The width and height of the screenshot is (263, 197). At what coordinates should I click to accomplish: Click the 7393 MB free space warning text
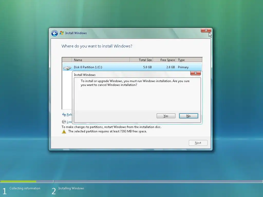[108, 131]
